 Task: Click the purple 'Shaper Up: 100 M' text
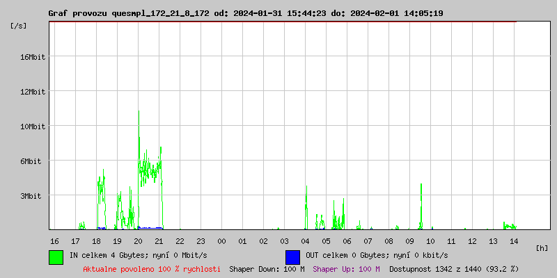[346, 269]
